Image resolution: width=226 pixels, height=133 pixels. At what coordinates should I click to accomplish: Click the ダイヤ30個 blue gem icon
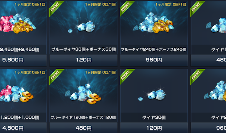tap(152, 94)
